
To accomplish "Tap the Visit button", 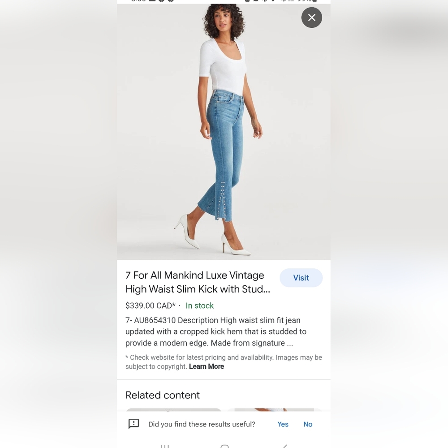I will pos(301,278).
